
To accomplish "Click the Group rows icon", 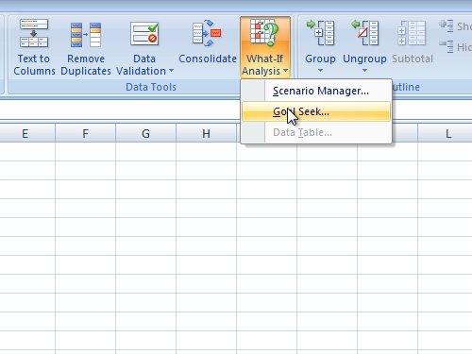I will coord(320,33).
